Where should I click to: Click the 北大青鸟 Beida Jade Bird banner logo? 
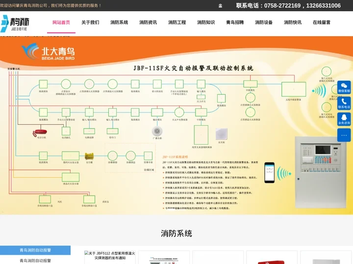48,52
